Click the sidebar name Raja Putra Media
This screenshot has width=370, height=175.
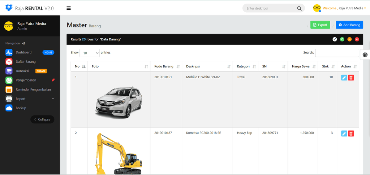(x=32, y=23)
